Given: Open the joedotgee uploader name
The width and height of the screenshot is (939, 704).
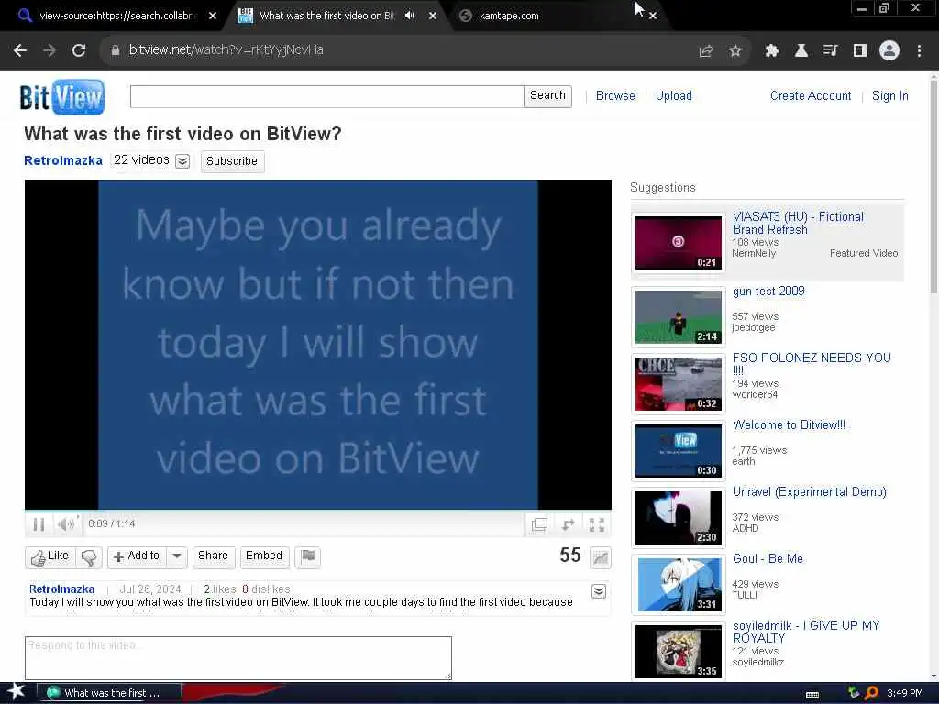Looking at the screenshot, I should [754, 327].
